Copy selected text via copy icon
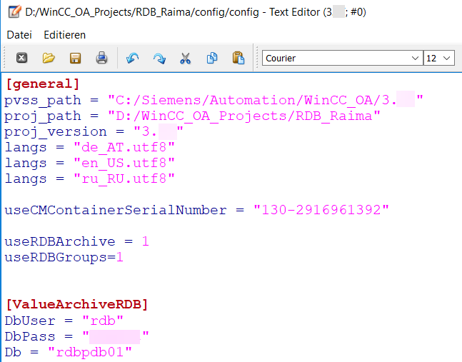Screen dimensions: 462x362 click(212, 58)
